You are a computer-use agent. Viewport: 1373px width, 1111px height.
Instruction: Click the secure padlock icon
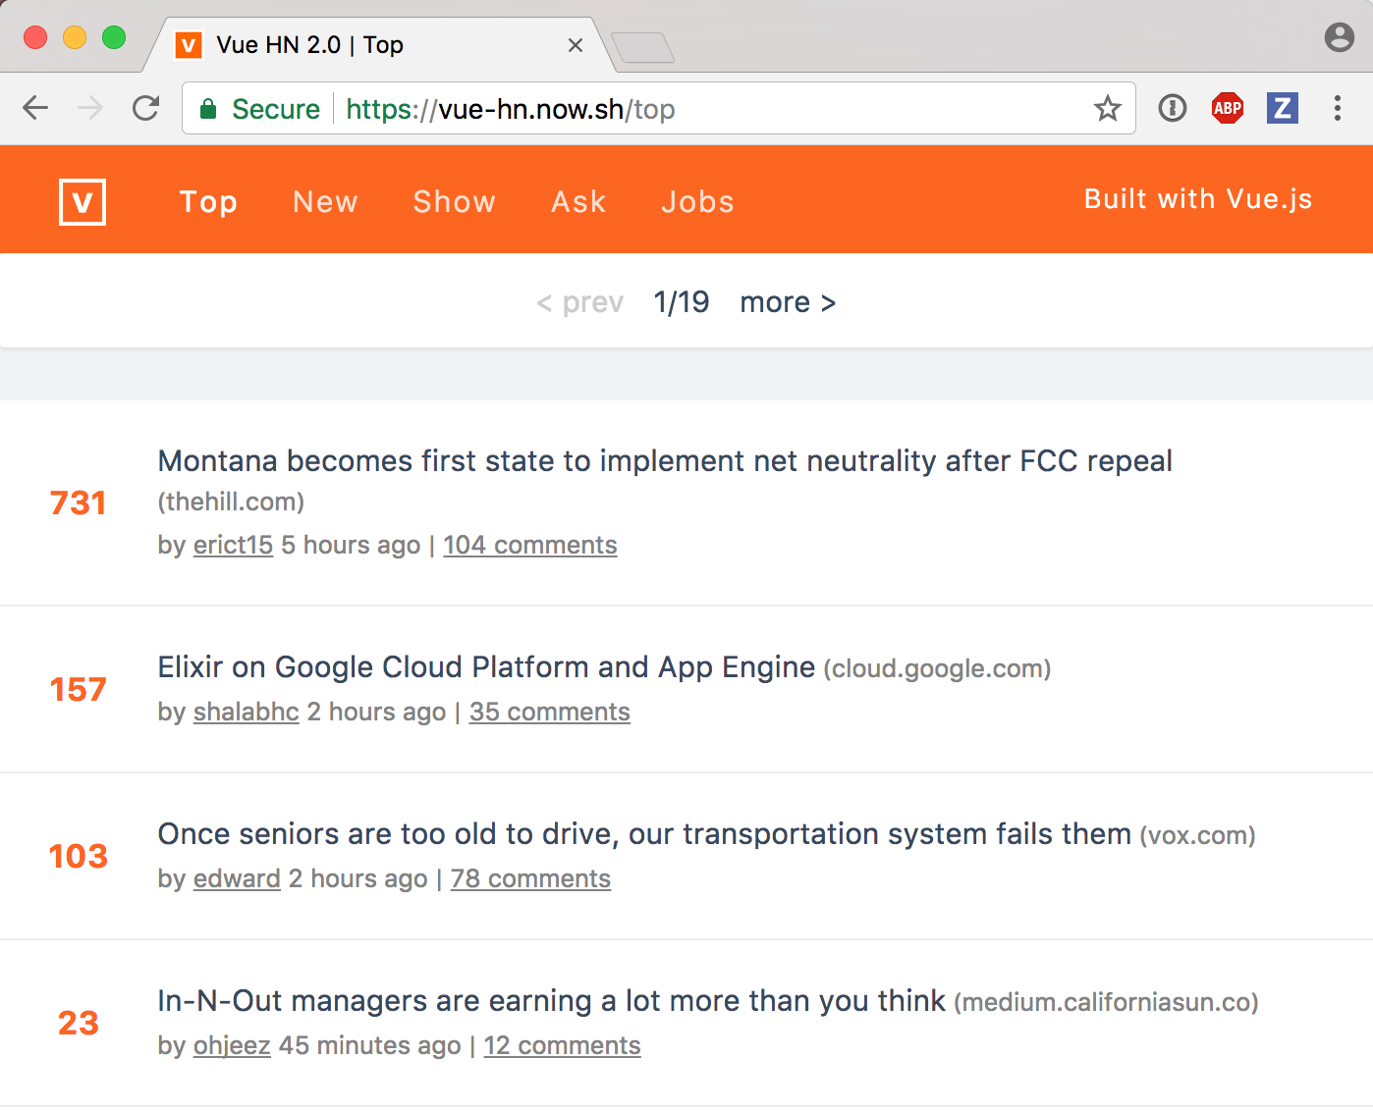point(208,108)
